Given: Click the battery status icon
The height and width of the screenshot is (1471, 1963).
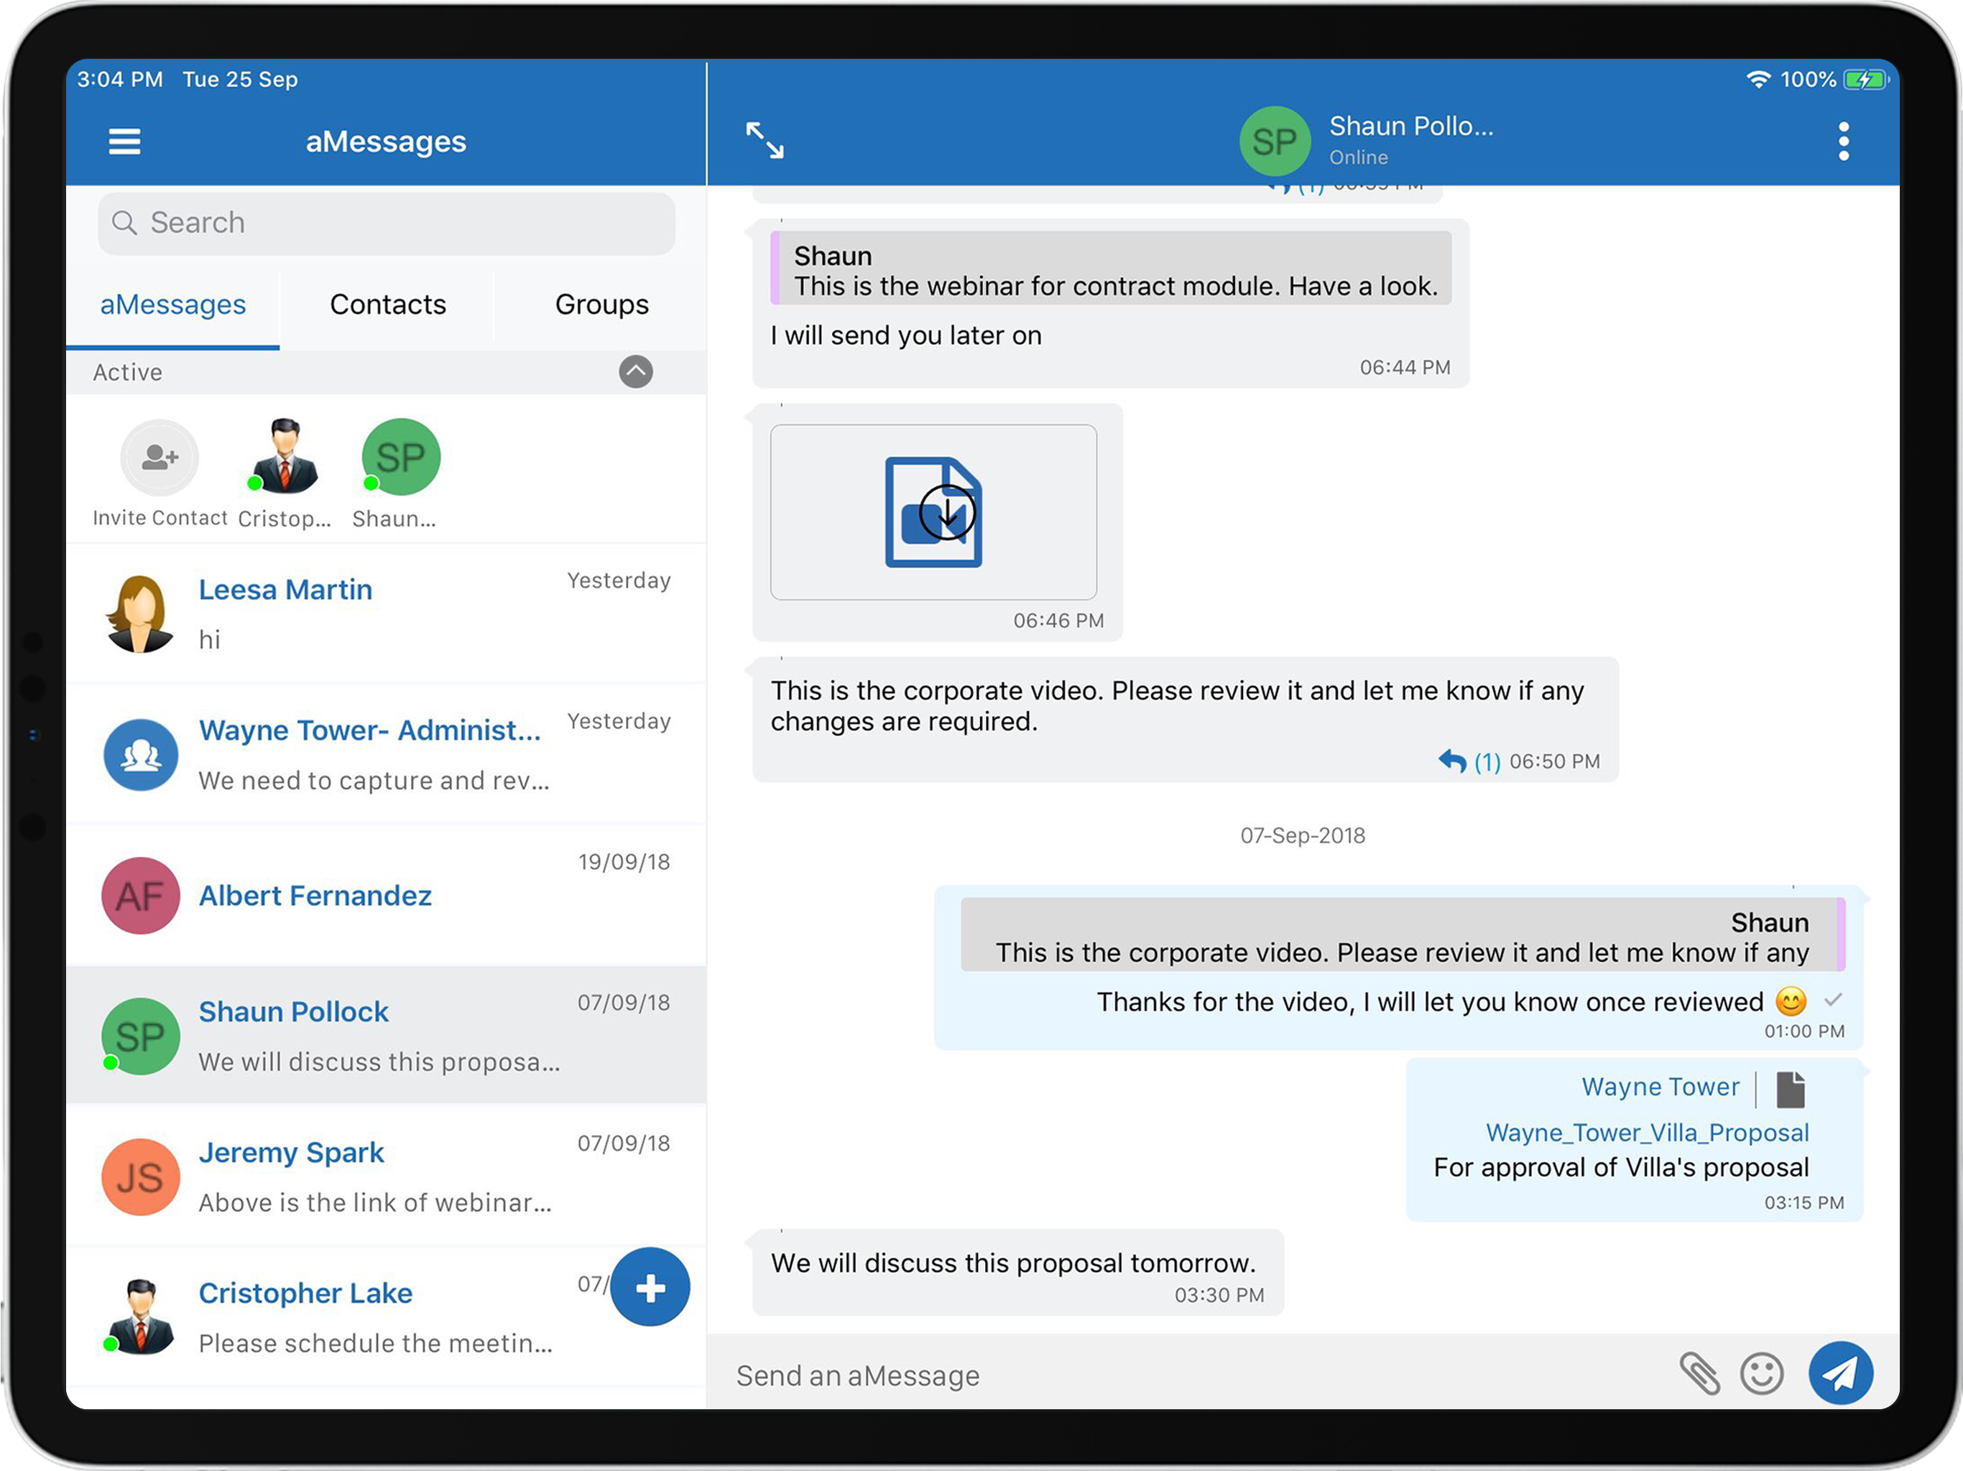Looking at the screenshot, I should tap(1866, 80).
